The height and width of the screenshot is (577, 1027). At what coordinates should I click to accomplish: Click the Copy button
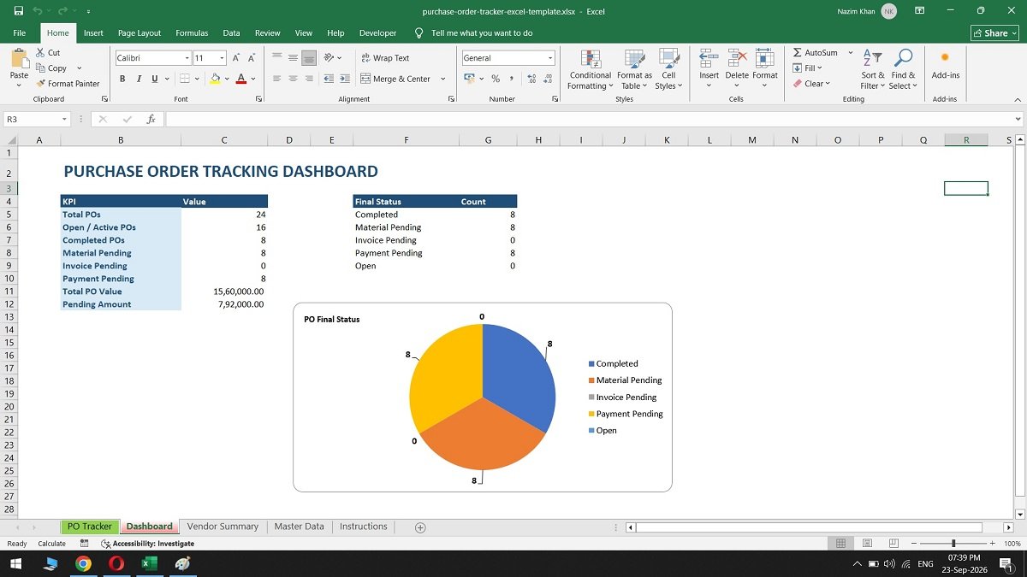[x=51, y=68]
